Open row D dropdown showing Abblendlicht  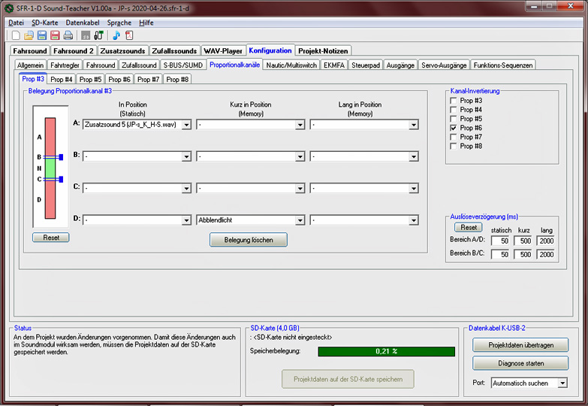pyautogui.click(x=251, y=220)
